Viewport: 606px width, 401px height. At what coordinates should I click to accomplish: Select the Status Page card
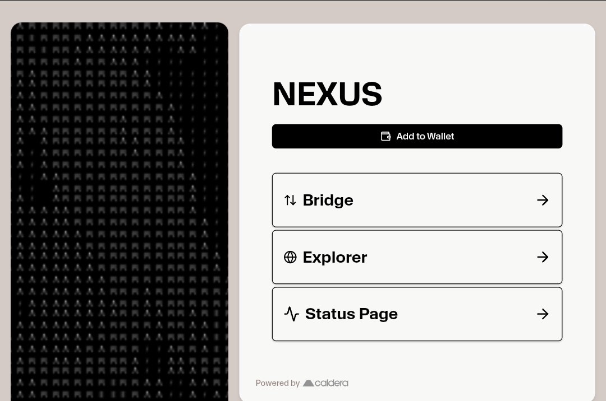coord(417,314)
